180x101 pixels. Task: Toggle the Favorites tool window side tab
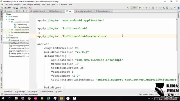coord(1,69)
